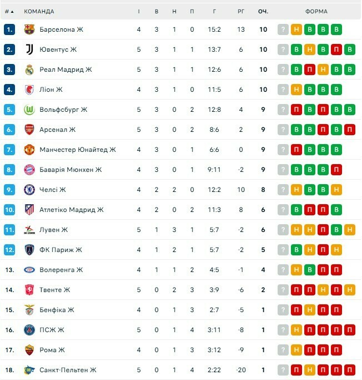This screenshot has width=362, height=380.
Task: Click the Манчестер Юнайтед Ж crest
Action: [x=30, y=150]
